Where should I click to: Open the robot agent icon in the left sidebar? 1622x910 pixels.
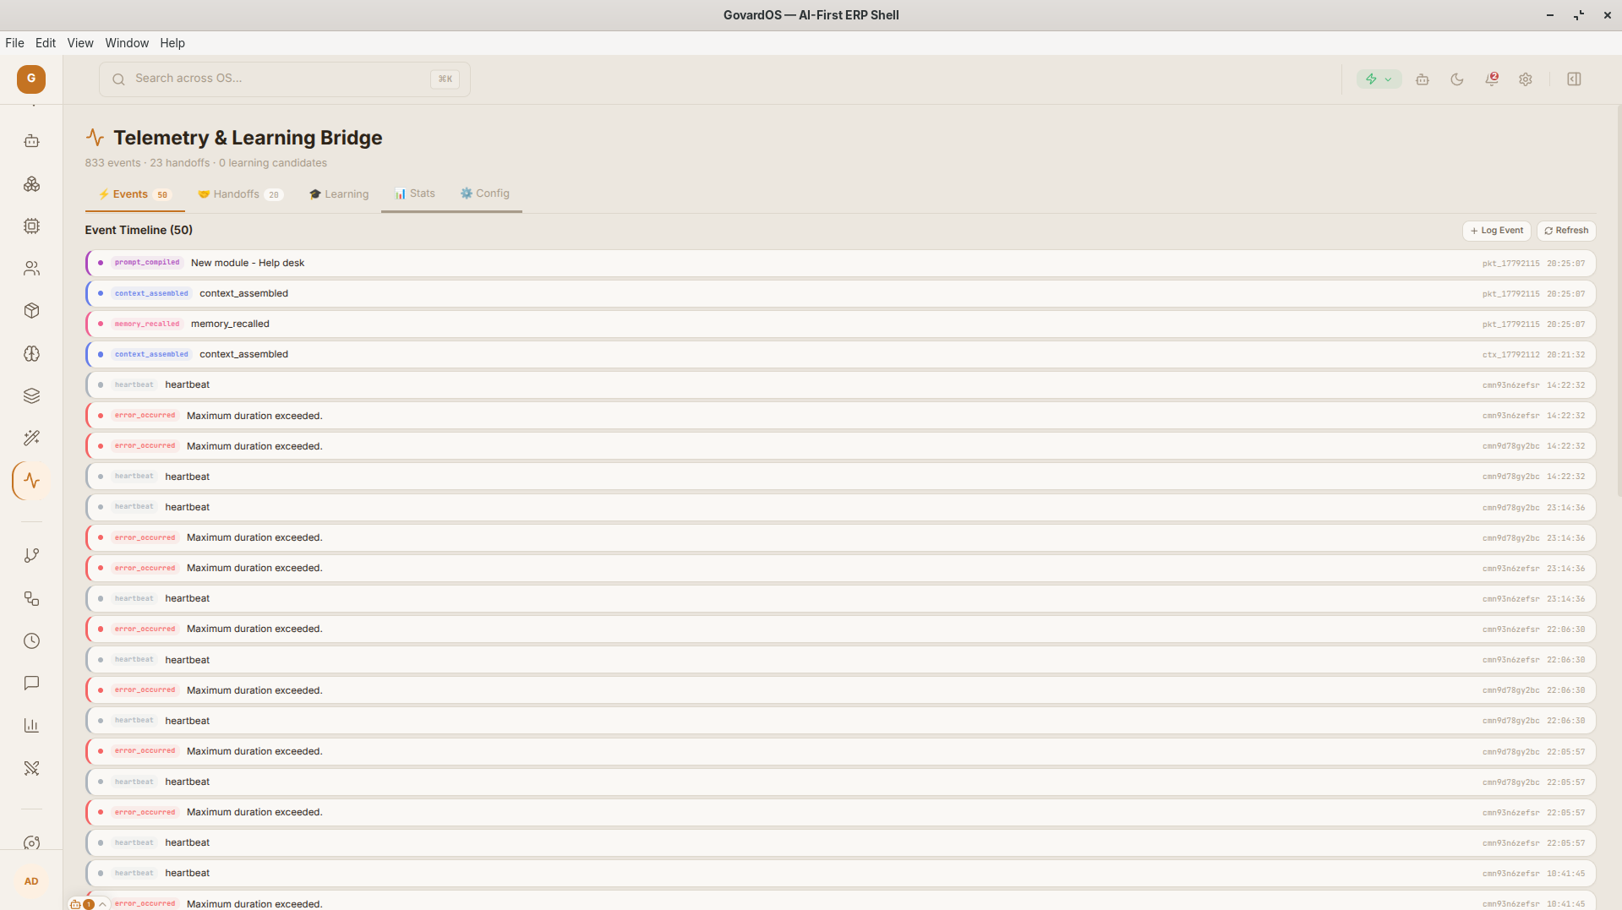point(31,141)
